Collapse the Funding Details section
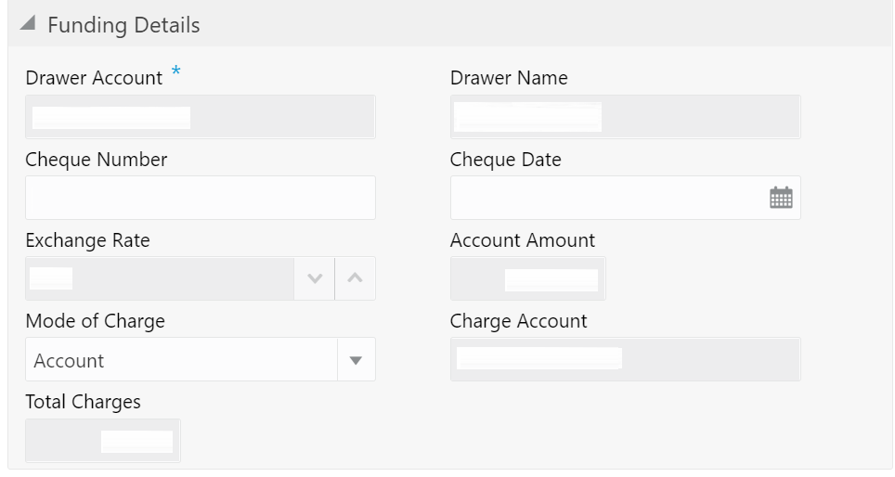The height and width of the screenshot is (477, 895). pyautogui.click(x=29, y=25)
